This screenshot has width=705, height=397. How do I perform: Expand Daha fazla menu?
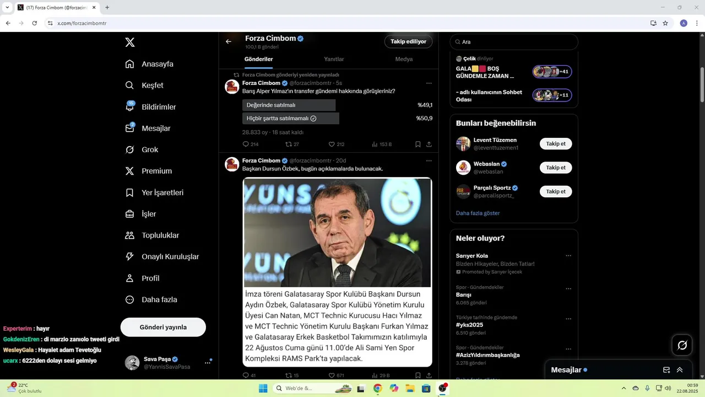pyautogui.click(x=151, y=300)
